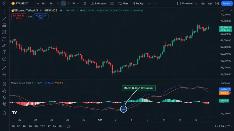Open the candlestick chart type selector
The height and width of the screenshot is (131, 234).
(85, 3)
